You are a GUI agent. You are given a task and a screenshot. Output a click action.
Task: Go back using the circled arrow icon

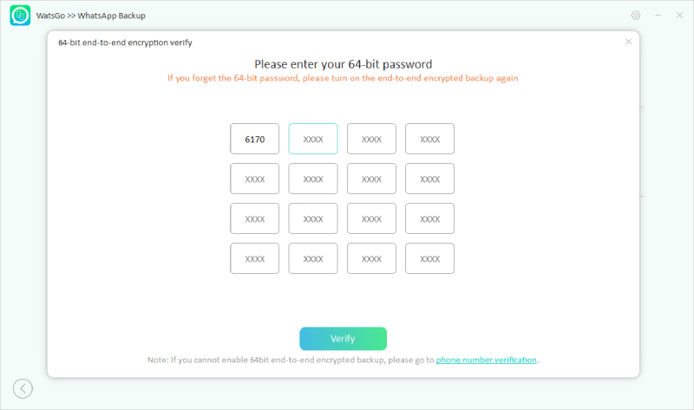click(x=23, y=388)
